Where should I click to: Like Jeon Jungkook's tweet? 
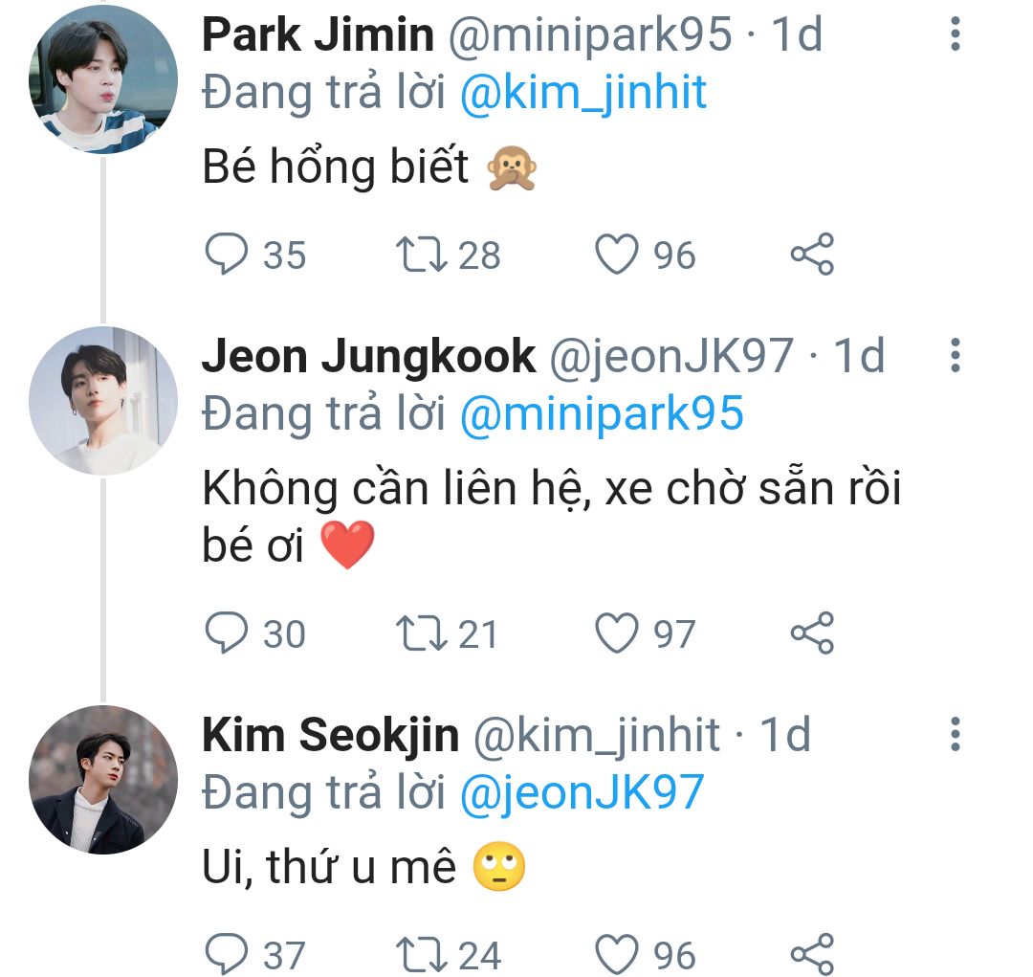click(x=617, y=633)
